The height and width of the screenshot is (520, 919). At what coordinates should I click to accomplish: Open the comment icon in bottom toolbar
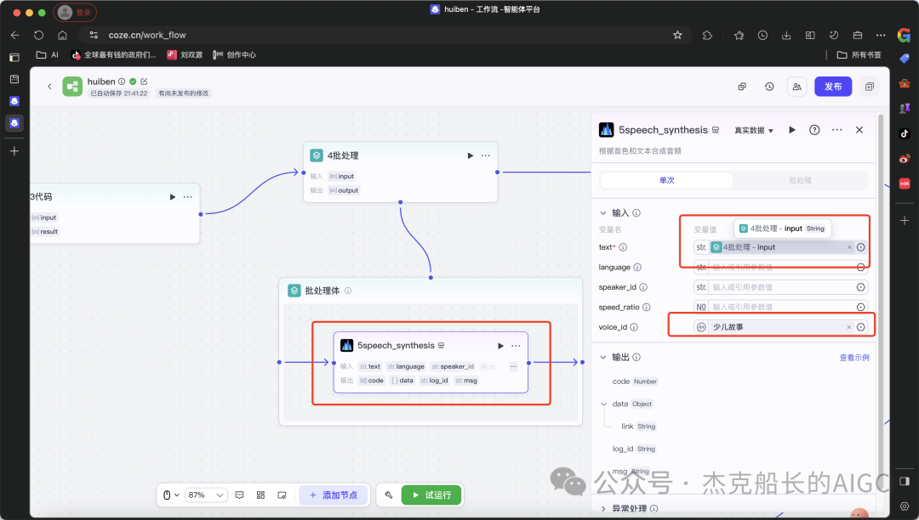tap(240, 495)
